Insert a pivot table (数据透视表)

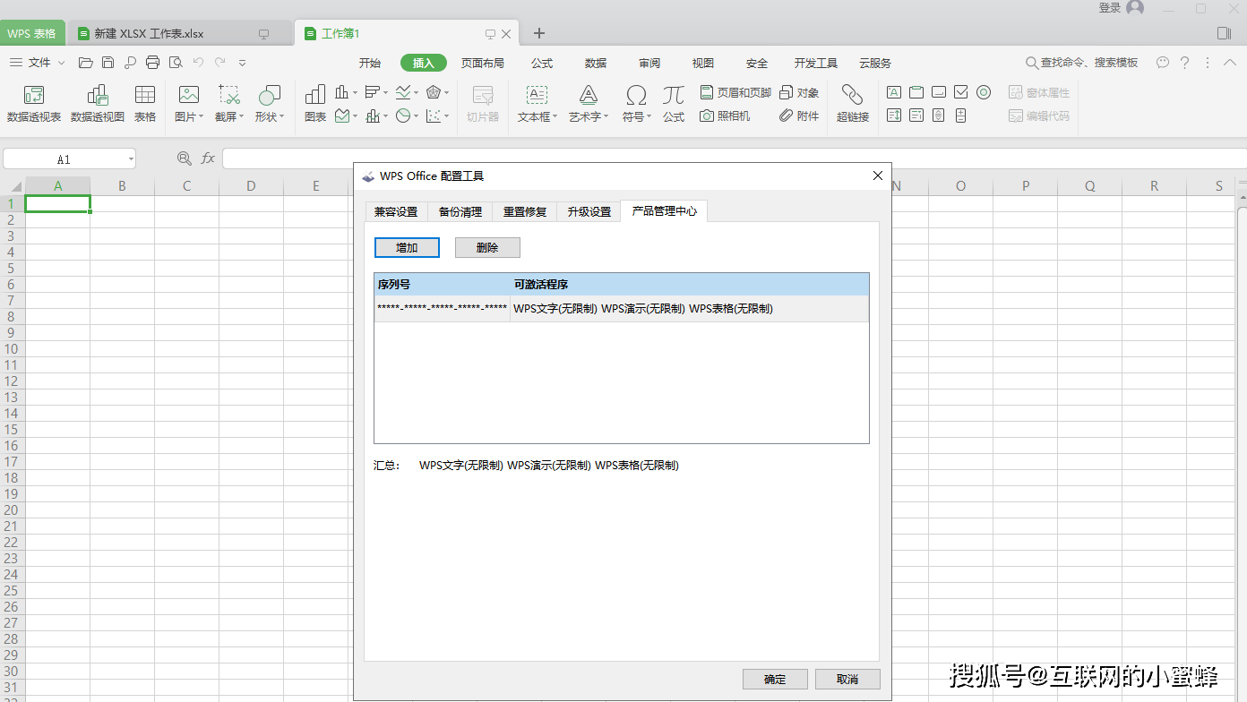[x=34, y=104]
